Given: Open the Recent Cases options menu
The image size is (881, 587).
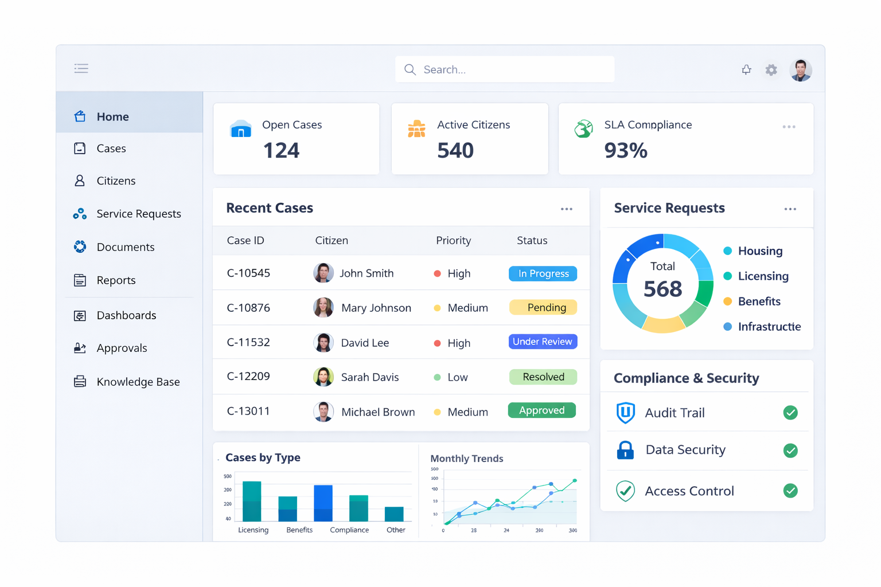Looking at the screenshot, I should click(567, 209).
